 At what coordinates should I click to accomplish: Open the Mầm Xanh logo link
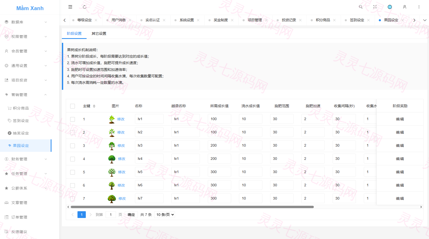click(30, 8)
